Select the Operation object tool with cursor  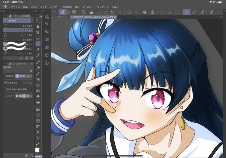[x=38, y=33]
